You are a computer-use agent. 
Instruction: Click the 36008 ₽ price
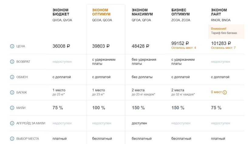coord(61,46)
